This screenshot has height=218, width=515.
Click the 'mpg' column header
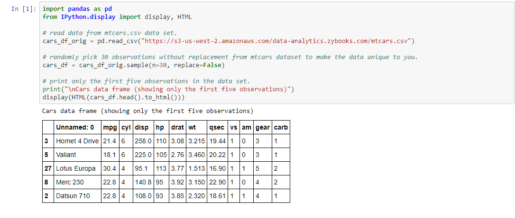click(x=110, y=127)
